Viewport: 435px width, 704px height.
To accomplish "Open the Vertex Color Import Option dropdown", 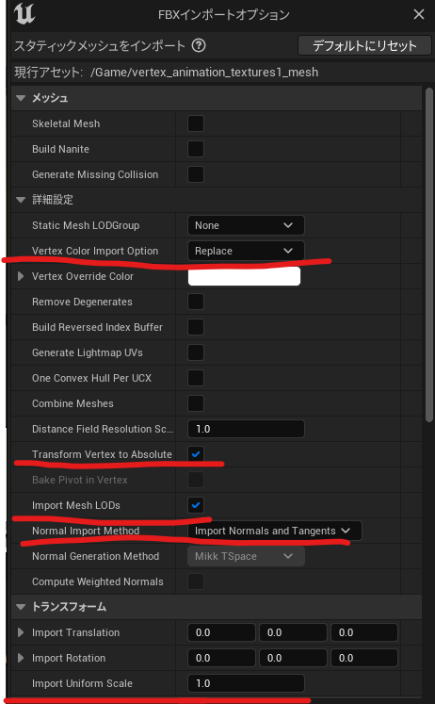I will (246, 251).
